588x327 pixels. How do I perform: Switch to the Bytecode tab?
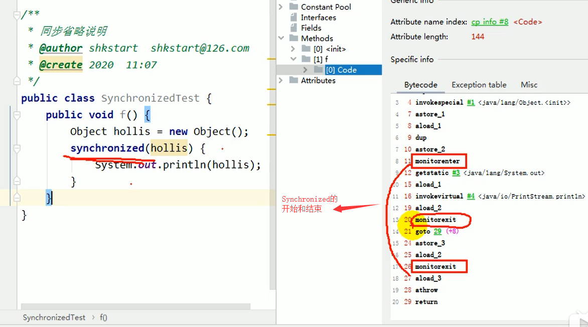coord(421,85)
